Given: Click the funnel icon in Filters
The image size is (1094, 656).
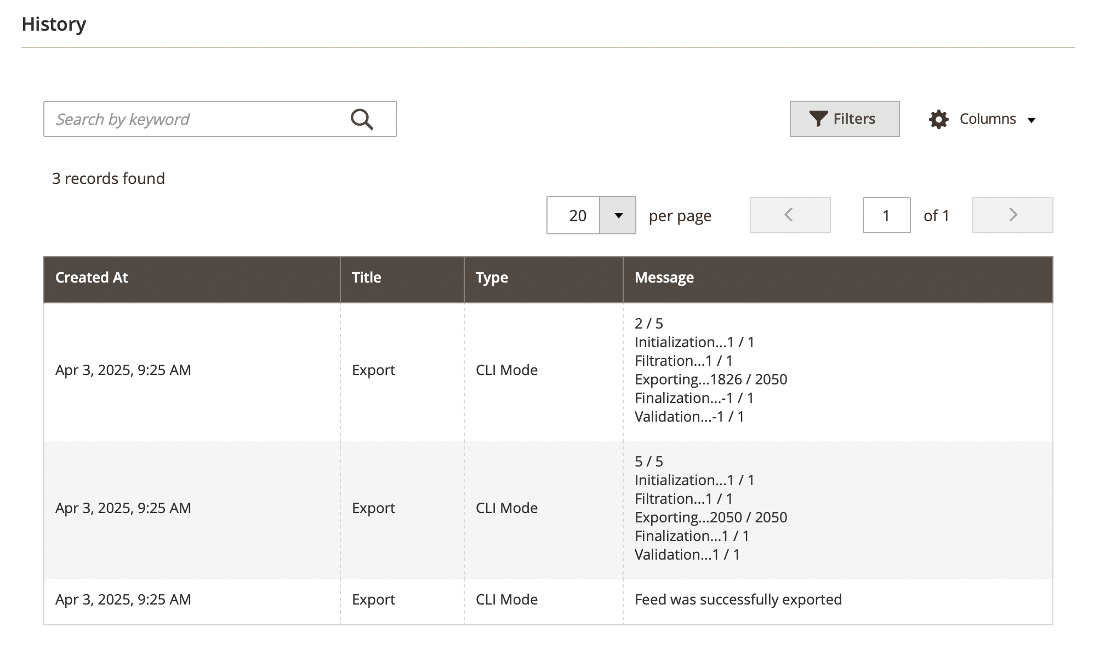Looking at the screenshot, I should 818,119.
